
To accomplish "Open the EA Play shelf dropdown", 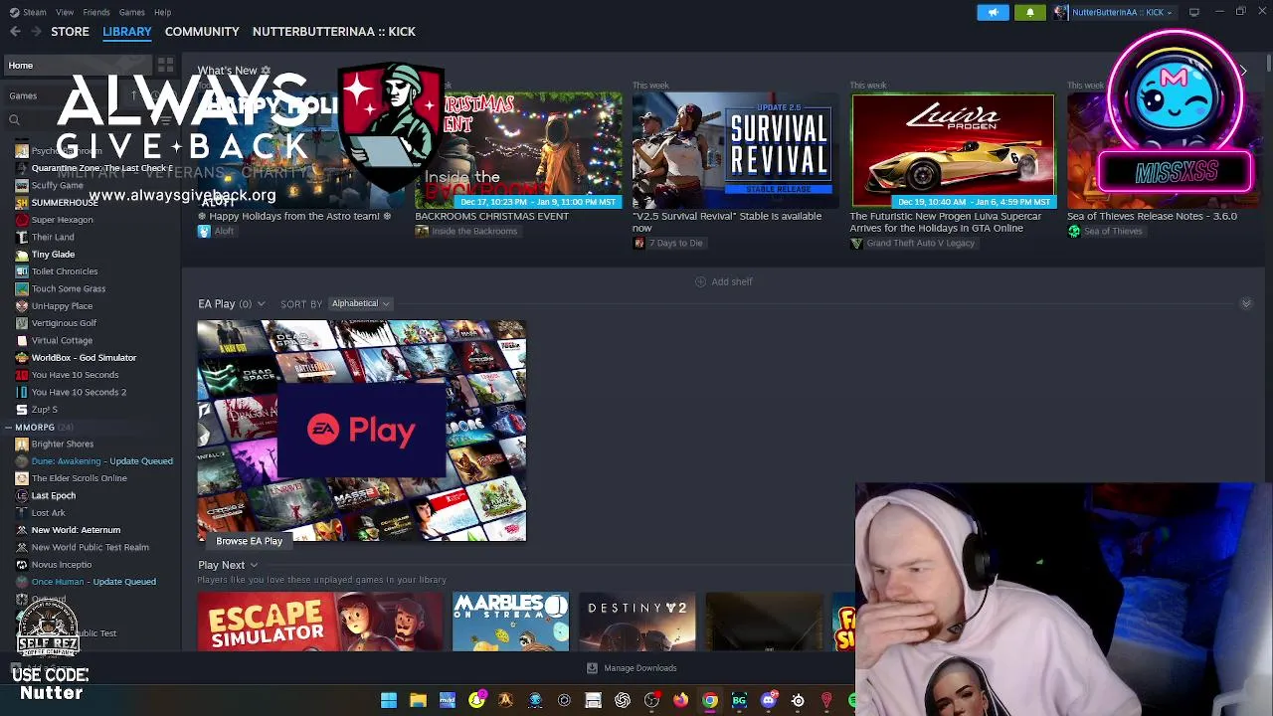I will click(261, 304).
